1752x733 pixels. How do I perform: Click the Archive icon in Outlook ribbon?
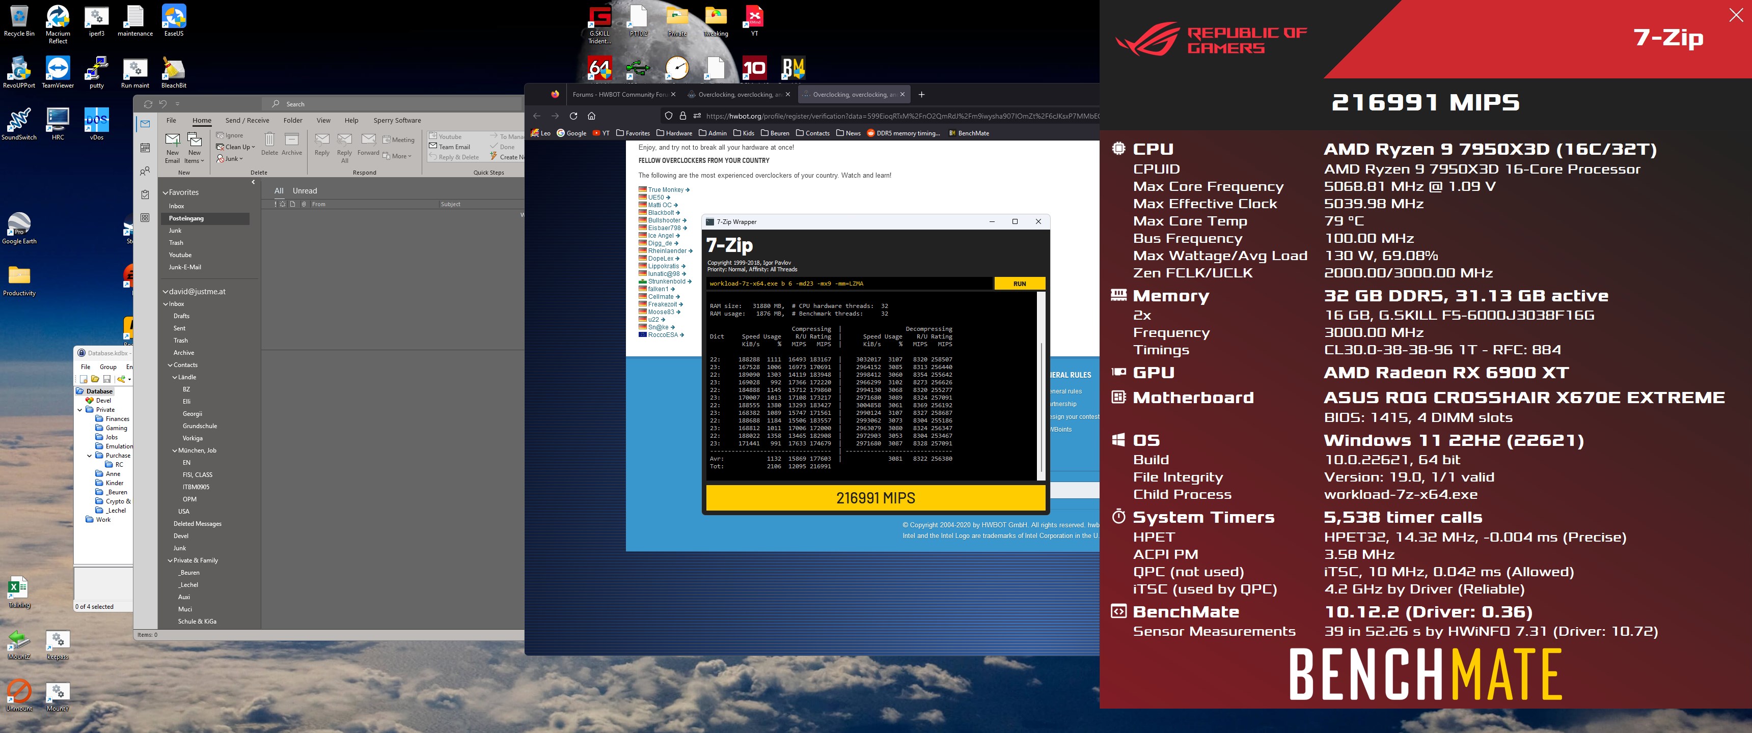(292, 144)
